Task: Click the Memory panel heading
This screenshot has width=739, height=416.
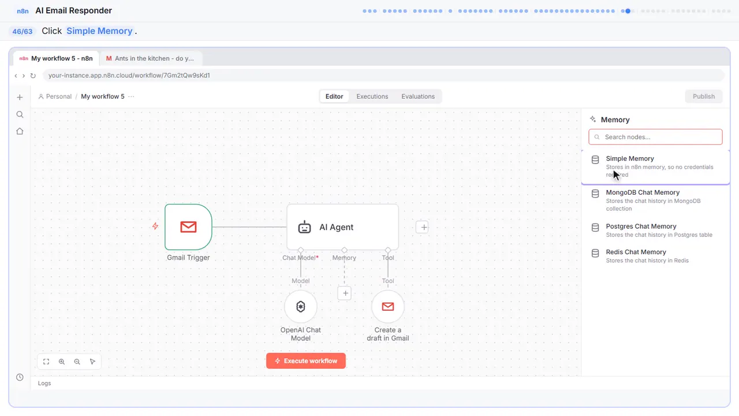Action: (615, 120)
